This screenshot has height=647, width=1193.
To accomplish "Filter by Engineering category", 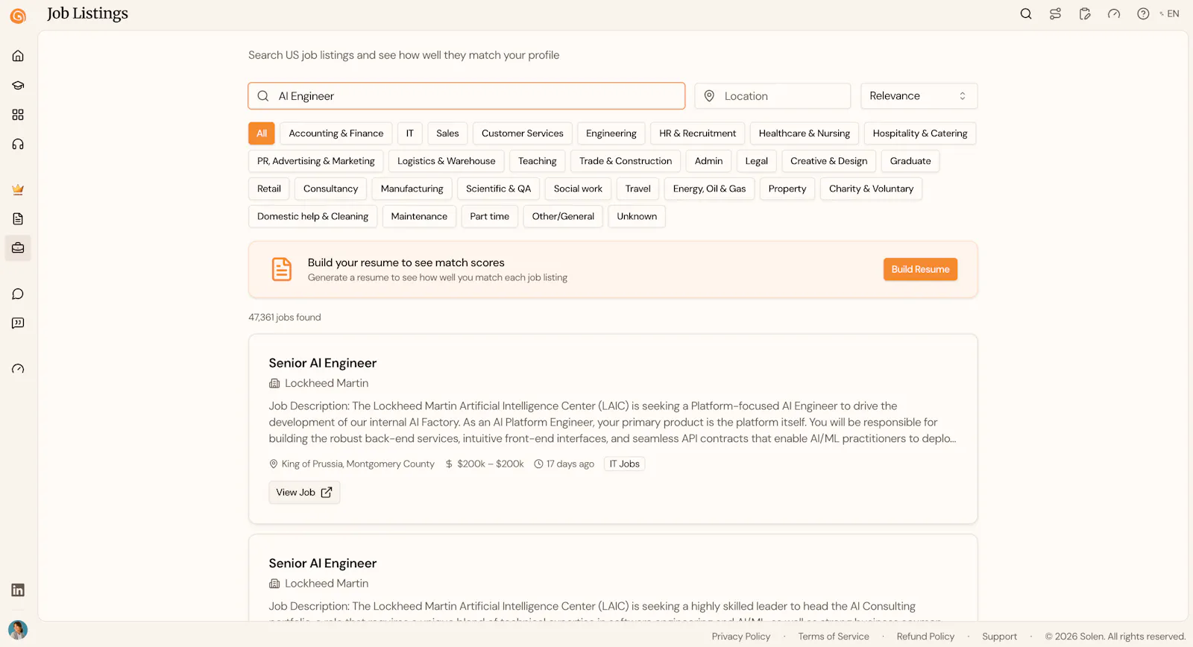I will [x=611, y=133].
